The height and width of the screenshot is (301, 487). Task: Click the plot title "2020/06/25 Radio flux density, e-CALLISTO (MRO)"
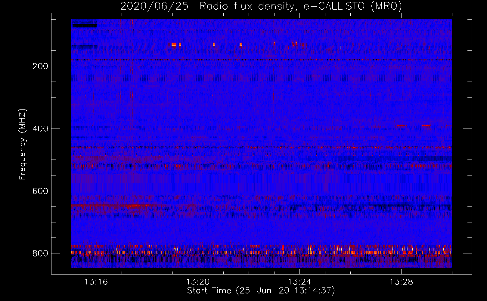(x=261, y=6)
